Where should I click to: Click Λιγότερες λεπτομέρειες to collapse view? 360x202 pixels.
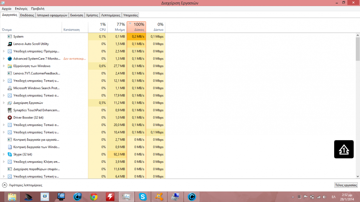[x=22, y=185]
